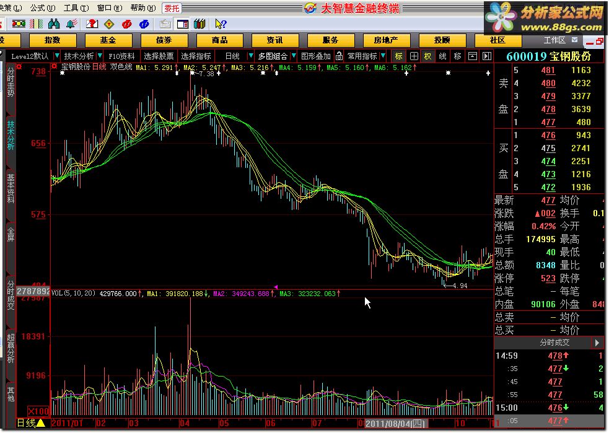Click the padlock icon beside 图形叠加
609x433 pixels.
339,56
